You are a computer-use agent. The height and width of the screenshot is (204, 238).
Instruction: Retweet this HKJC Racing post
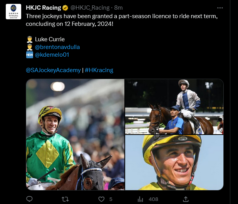66,199
